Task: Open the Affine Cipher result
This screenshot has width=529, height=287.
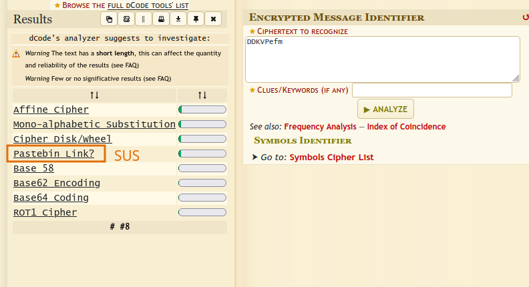Action: tap(51, 109)
